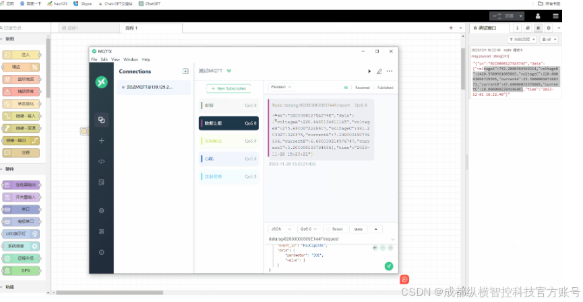Open the Script icon in MQTTX sidebar
The width and height of the screenshot is (583, 302).
point(101,161)
